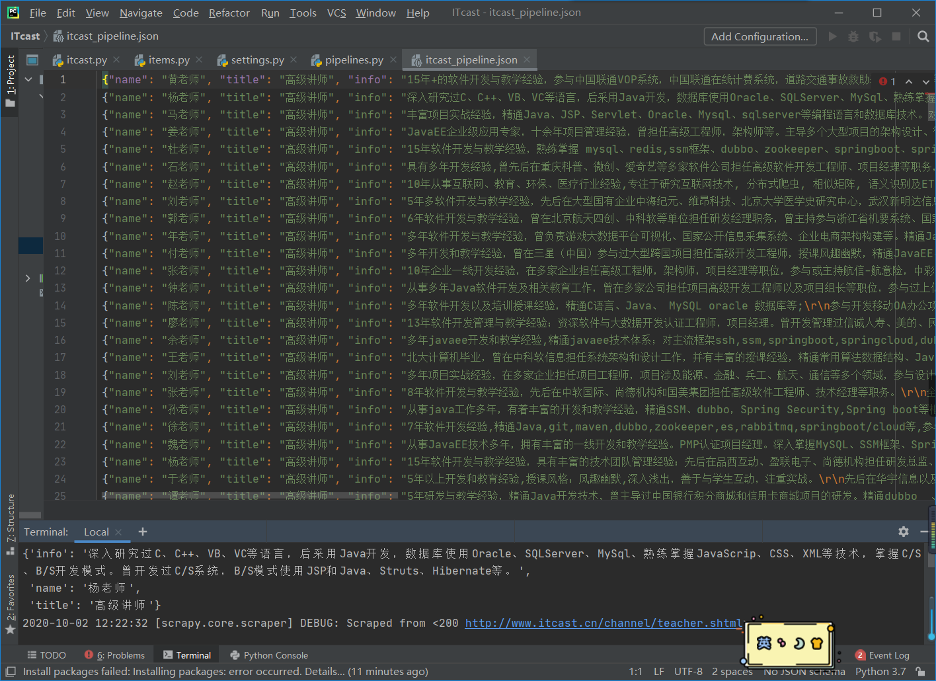Click the Add Configuration... button
936x681 pixels.
[x=760, y=36]
